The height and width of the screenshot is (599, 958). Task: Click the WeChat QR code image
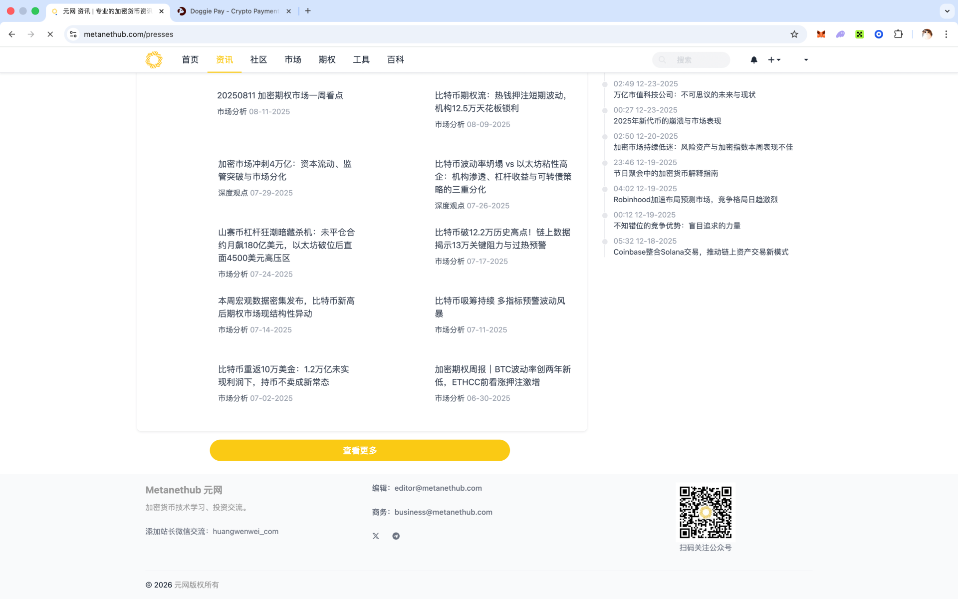[705, 512]
